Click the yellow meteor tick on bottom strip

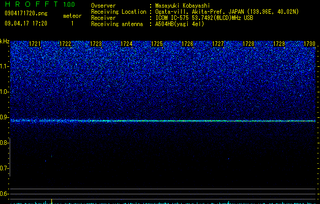pos(51,201)
